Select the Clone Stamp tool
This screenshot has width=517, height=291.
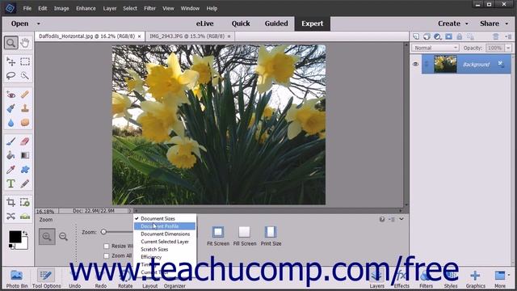(x=25, y=108)
